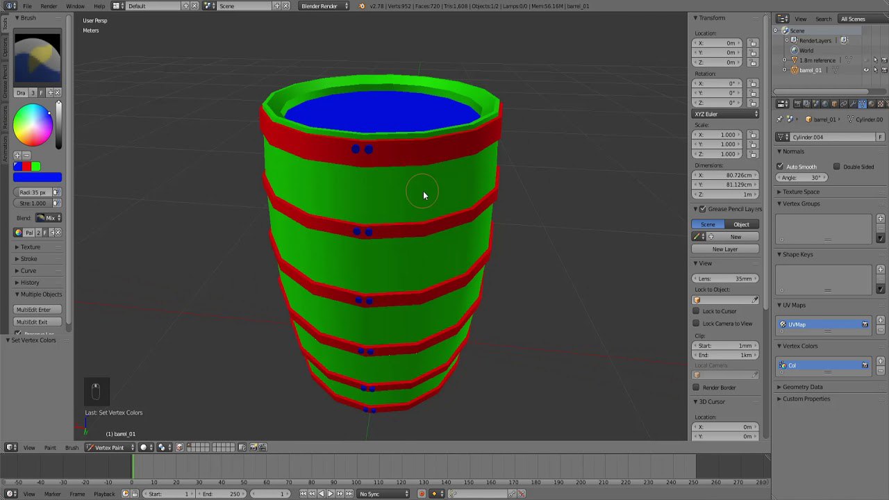Click the pin icon in properties breadcrumb
The width and height of the screenshot is (889, 500).
(x=779, y=119)
